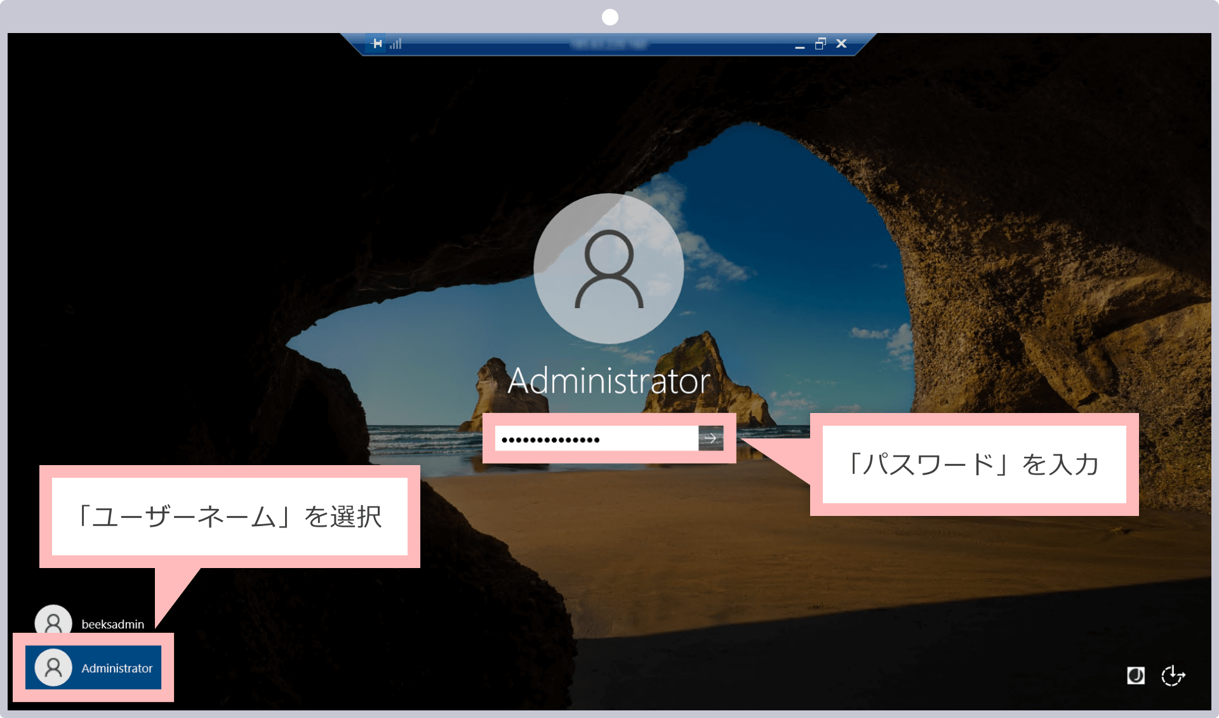Viewport: 1219px width, 718px height.
Task: Focus the Administrator password field
Action: (x=596, y=439)
